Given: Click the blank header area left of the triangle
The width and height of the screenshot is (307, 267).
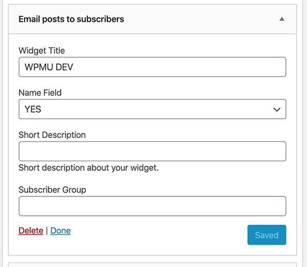Looking at the screenshot, I should click(x=205, y=19).
